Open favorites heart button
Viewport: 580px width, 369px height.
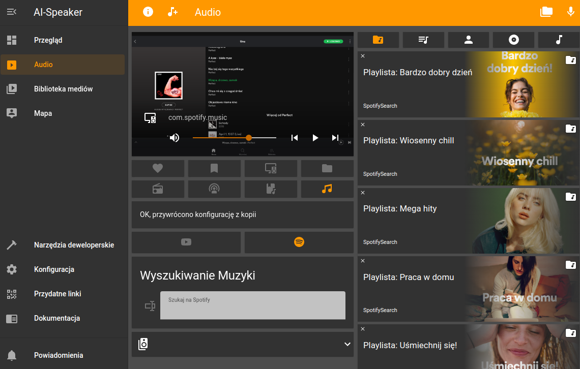(x=158, y=168)
